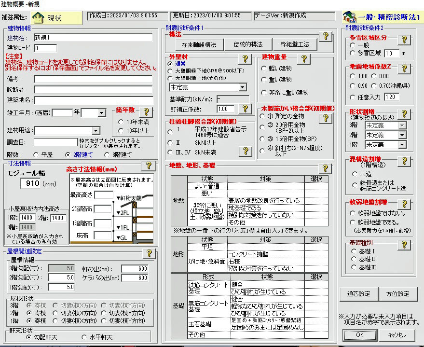Click the OK button

[x=359, y=334]
